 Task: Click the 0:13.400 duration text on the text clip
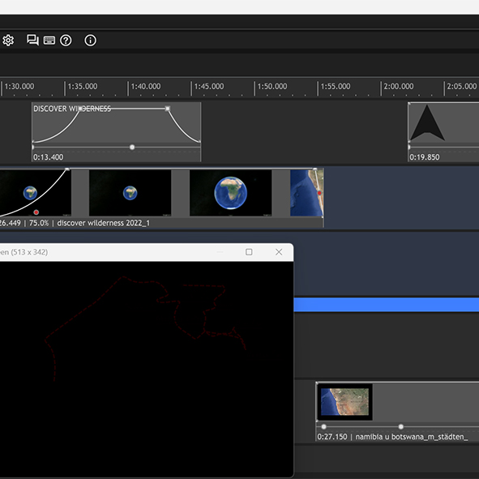coord(49,157)
